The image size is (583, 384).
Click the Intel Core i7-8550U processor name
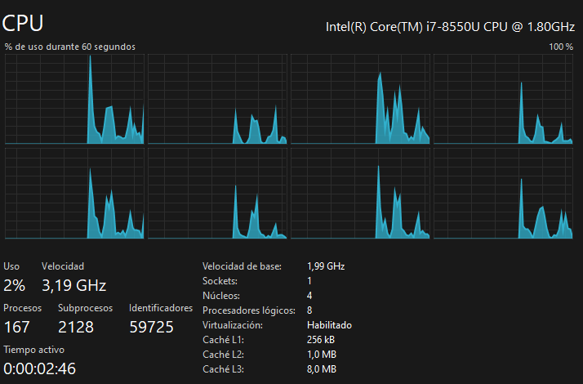click(449, 27)
